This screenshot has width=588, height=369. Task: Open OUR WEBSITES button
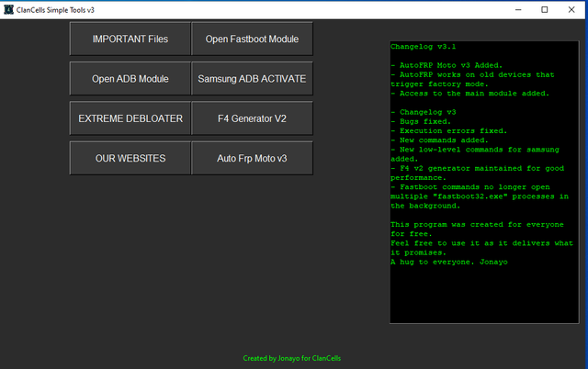click(130, 159)
